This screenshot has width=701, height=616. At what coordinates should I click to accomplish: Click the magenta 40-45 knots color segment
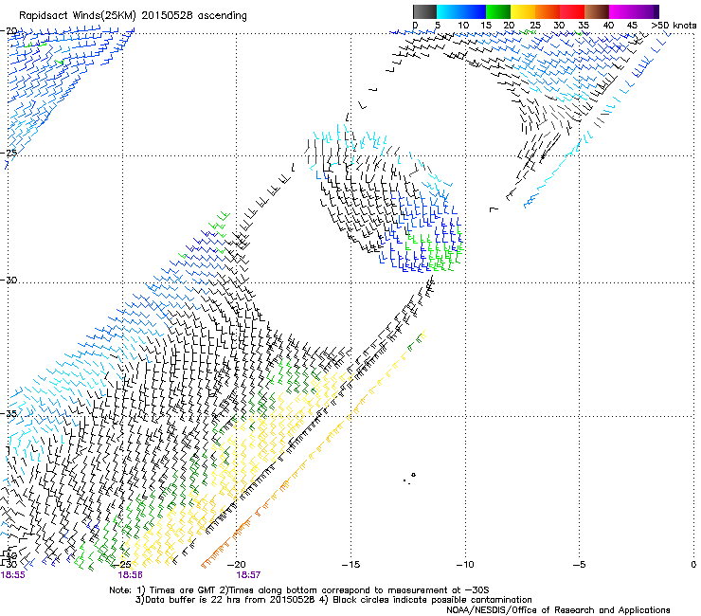621,11
